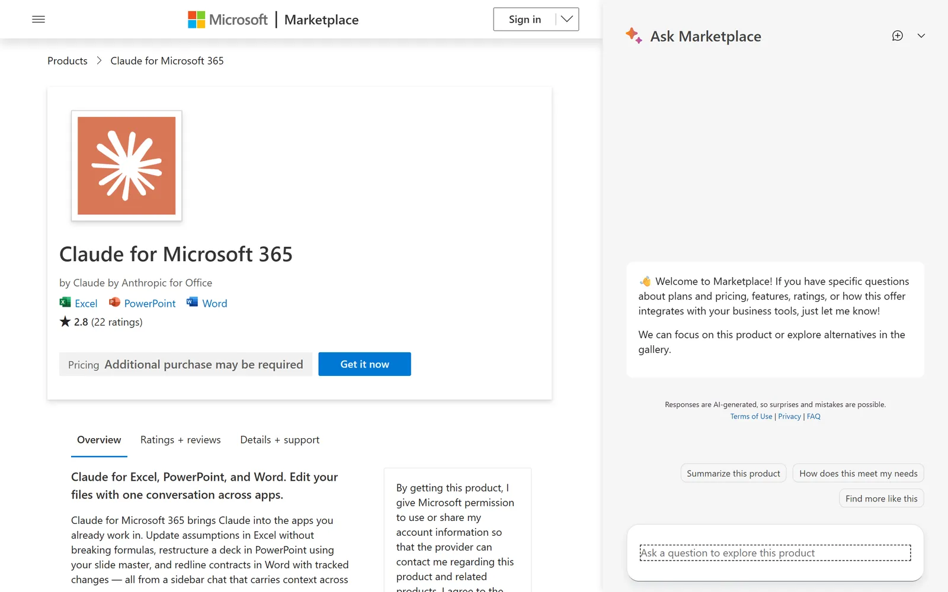Viewport: 948px width, 592px height.
Task: Click the Excel app icon
Action: click(x=65, y=303)
